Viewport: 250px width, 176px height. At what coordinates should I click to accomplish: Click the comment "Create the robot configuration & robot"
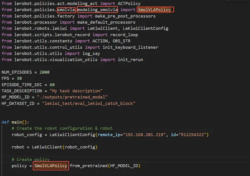click(x=62, y=128)
